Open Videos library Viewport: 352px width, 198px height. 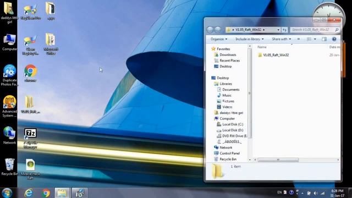[225, 107]
